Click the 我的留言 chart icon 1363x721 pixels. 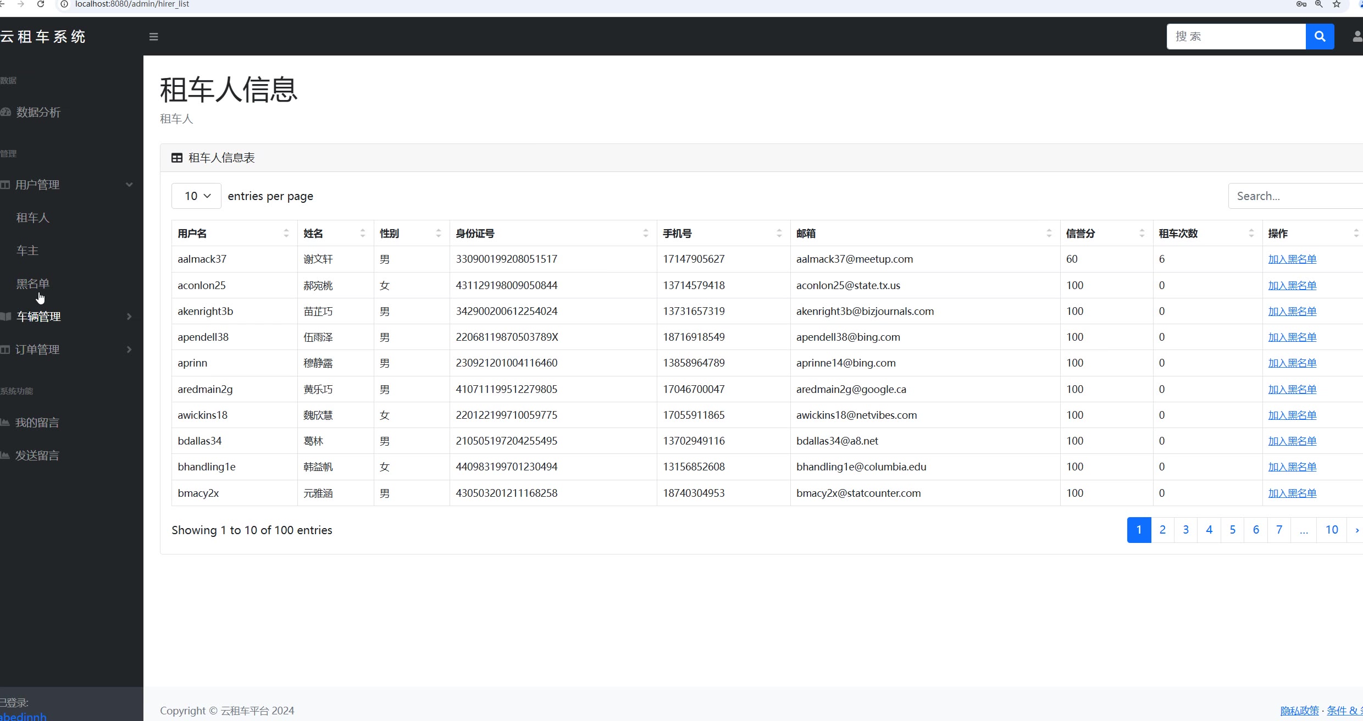[5, 422]
